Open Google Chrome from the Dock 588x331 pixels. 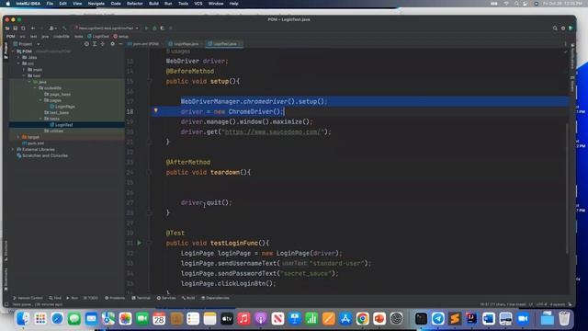pyautogui.click(x=362, y=319)
